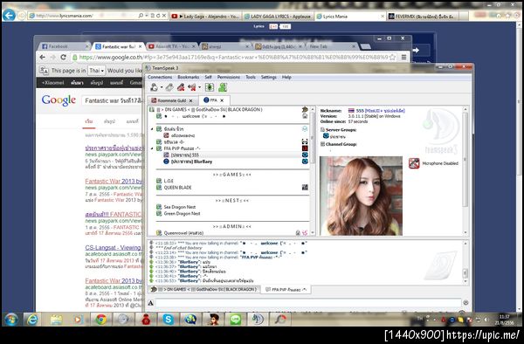Click the chat message input field

308,303
